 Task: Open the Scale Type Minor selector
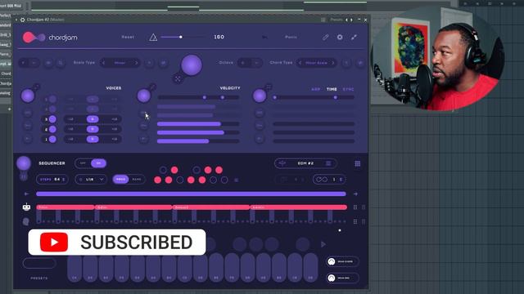[x=120, y=63]
